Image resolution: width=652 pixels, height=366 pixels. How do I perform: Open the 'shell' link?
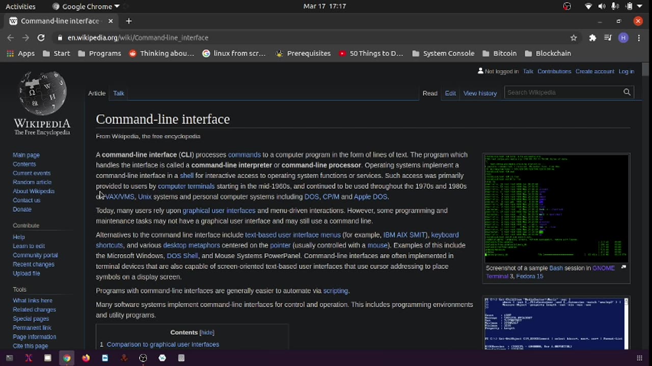pyautogui.click(x=186, y=175)
